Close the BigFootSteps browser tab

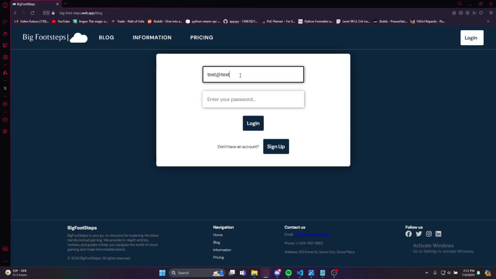click(57, 4)
